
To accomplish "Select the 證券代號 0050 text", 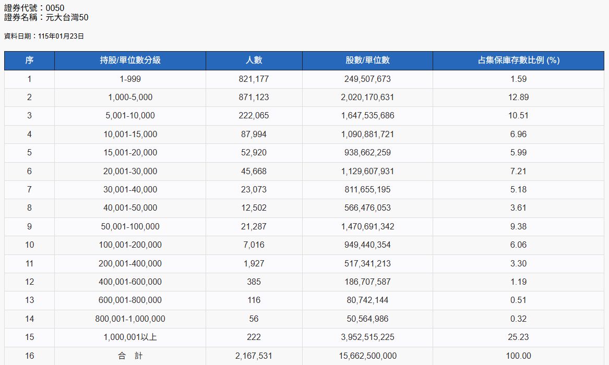I will tap(34, 8).
